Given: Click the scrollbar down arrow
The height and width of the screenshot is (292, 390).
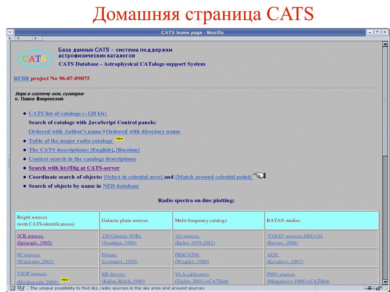Looking at the screenshot, I should [x=385, y=282].
